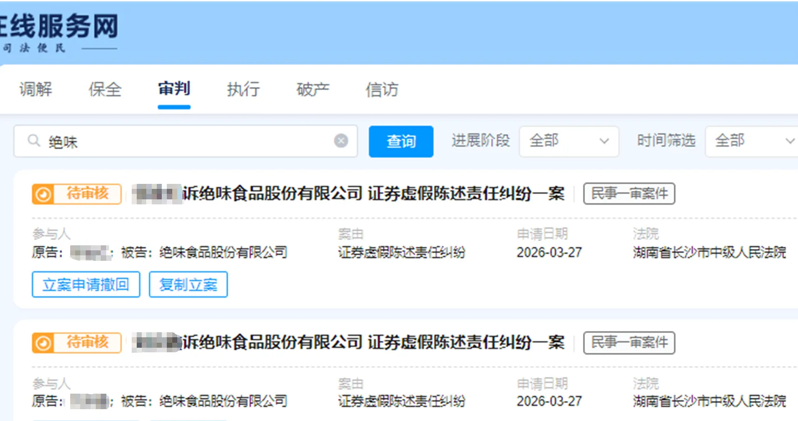Switch to the 保全 tab
Image resolution: width=798 pixels, height=421 pixels.
coord(105,89)
